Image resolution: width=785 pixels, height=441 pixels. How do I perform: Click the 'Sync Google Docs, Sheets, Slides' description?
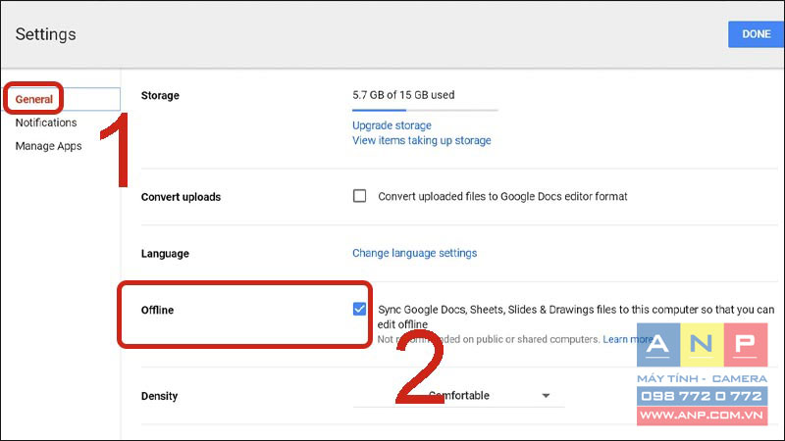coord(576,317)
